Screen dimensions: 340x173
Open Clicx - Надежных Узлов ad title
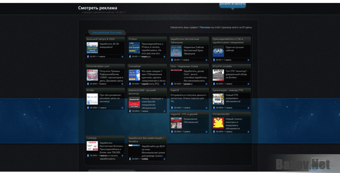184,66
